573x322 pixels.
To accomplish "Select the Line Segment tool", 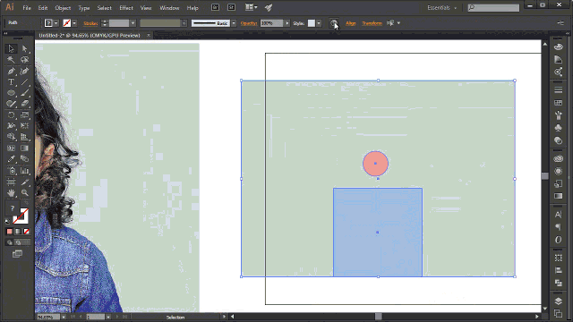I will (x=24, y=81).
